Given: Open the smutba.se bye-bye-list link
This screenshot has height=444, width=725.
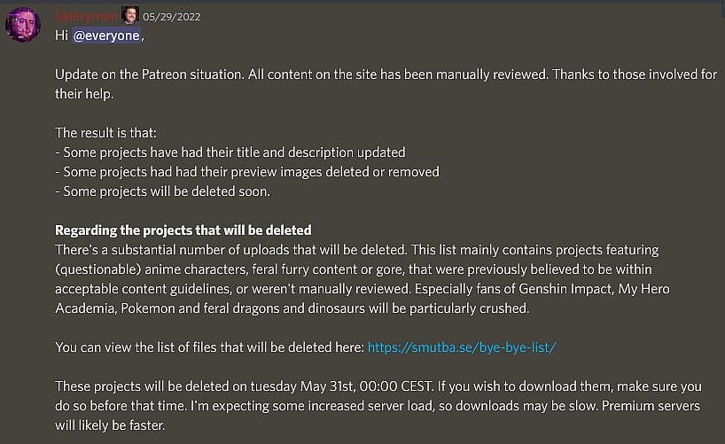Looking at the screenshot, I should point(461,347).
